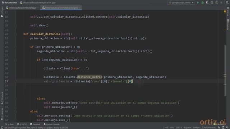Screen dimensions: 230x129
Task: Open the Project tool window sidebar button
Action: pos(2,12)
